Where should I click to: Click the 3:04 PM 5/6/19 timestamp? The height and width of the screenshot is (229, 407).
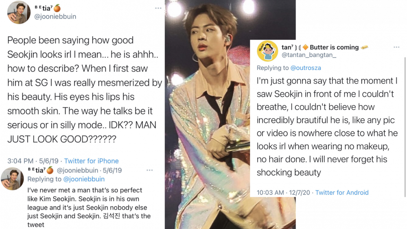[x=33, y=161]
